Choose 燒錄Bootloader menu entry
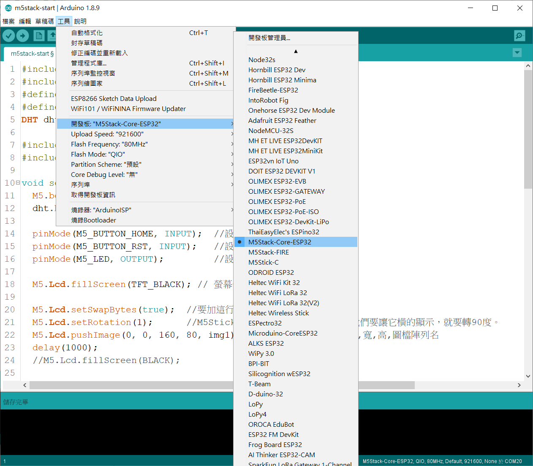Viewport: 533px width, 466px height. [145, 220]
